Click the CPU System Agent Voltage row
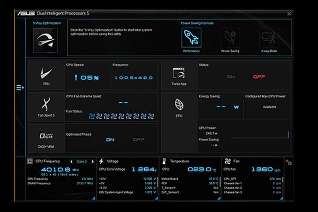 [127, 192]
